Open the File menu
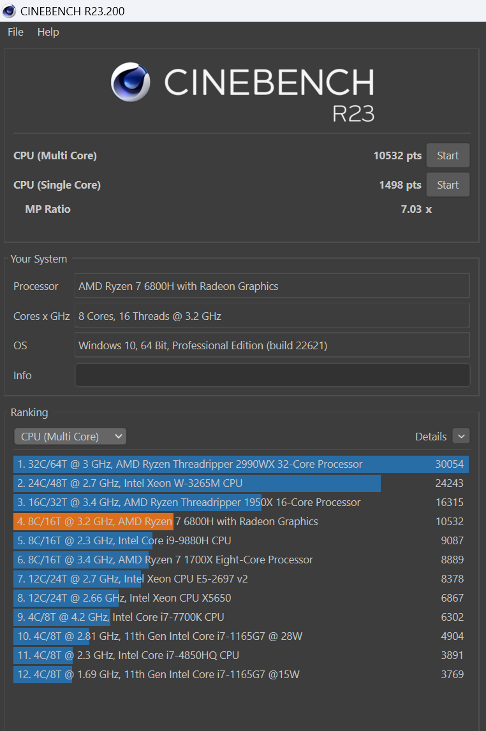This screenshot has width=486, height=731. point(15,32)
